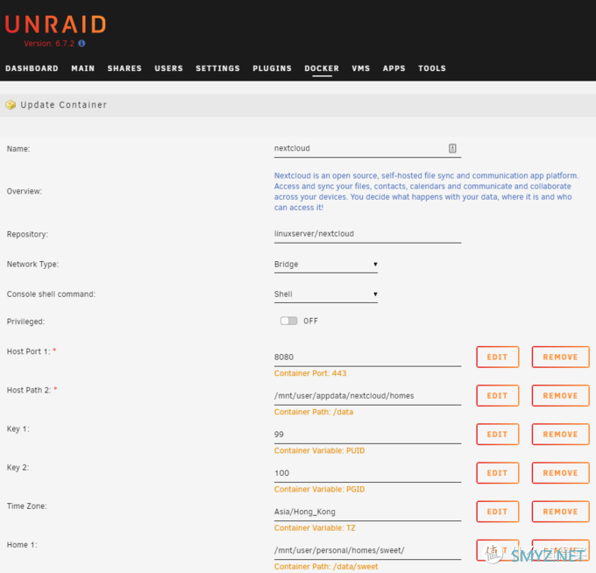Click the 'Container Port: 443' text
The width and height of the screenshot is (596, 573).
point(310,373)
